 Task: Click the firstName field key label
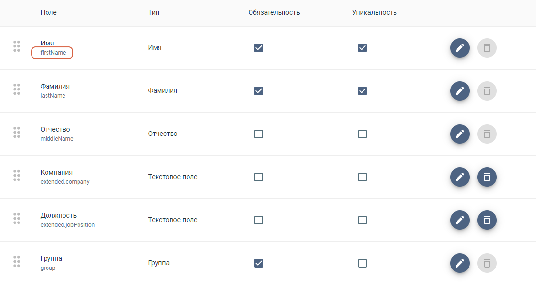point(53,53)
